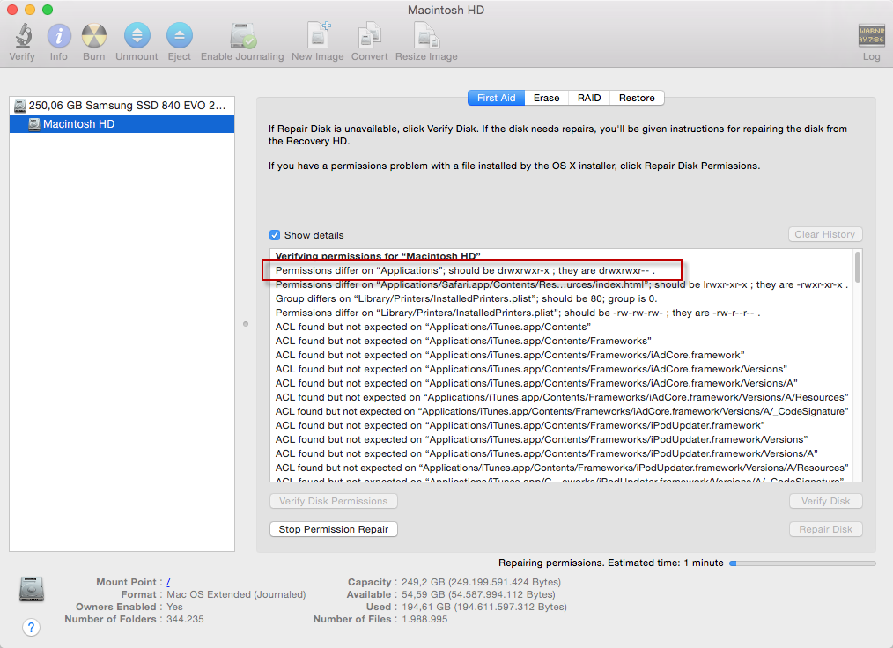Click the Format value Mac OS Extended (Journaled)
Image resolution: width=893 pixels, height=648 pixels.
point(236,594)
